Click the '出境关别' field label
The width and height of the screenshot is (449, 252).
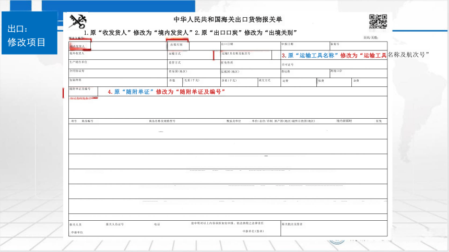pyautogui.click(x=176, y=45)
